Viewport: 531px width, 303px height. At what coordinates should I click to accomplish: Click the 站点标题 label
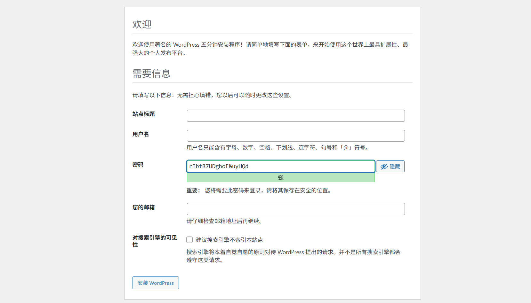[144, 114]
